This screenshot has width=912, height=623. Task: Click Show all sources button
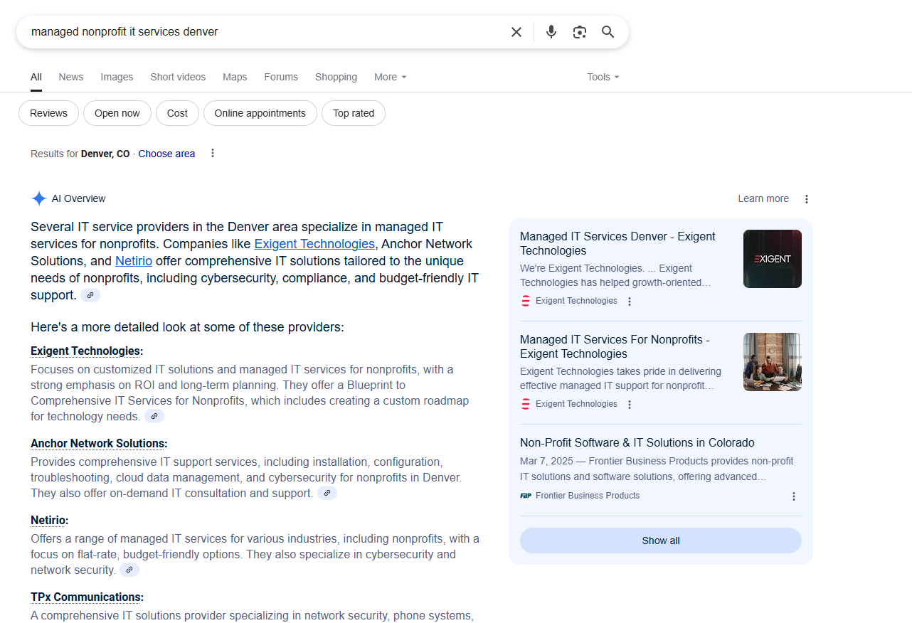661,541
